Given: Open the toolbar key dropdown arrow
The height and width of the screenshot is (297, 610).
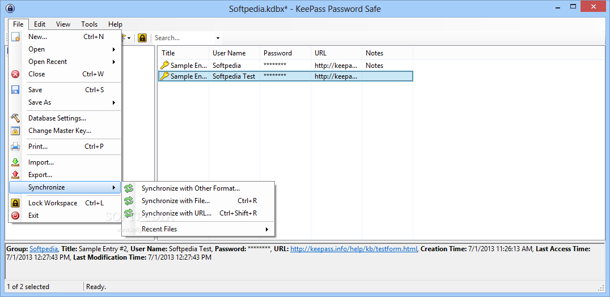Looking at the screenshot, I should (129, 38).
